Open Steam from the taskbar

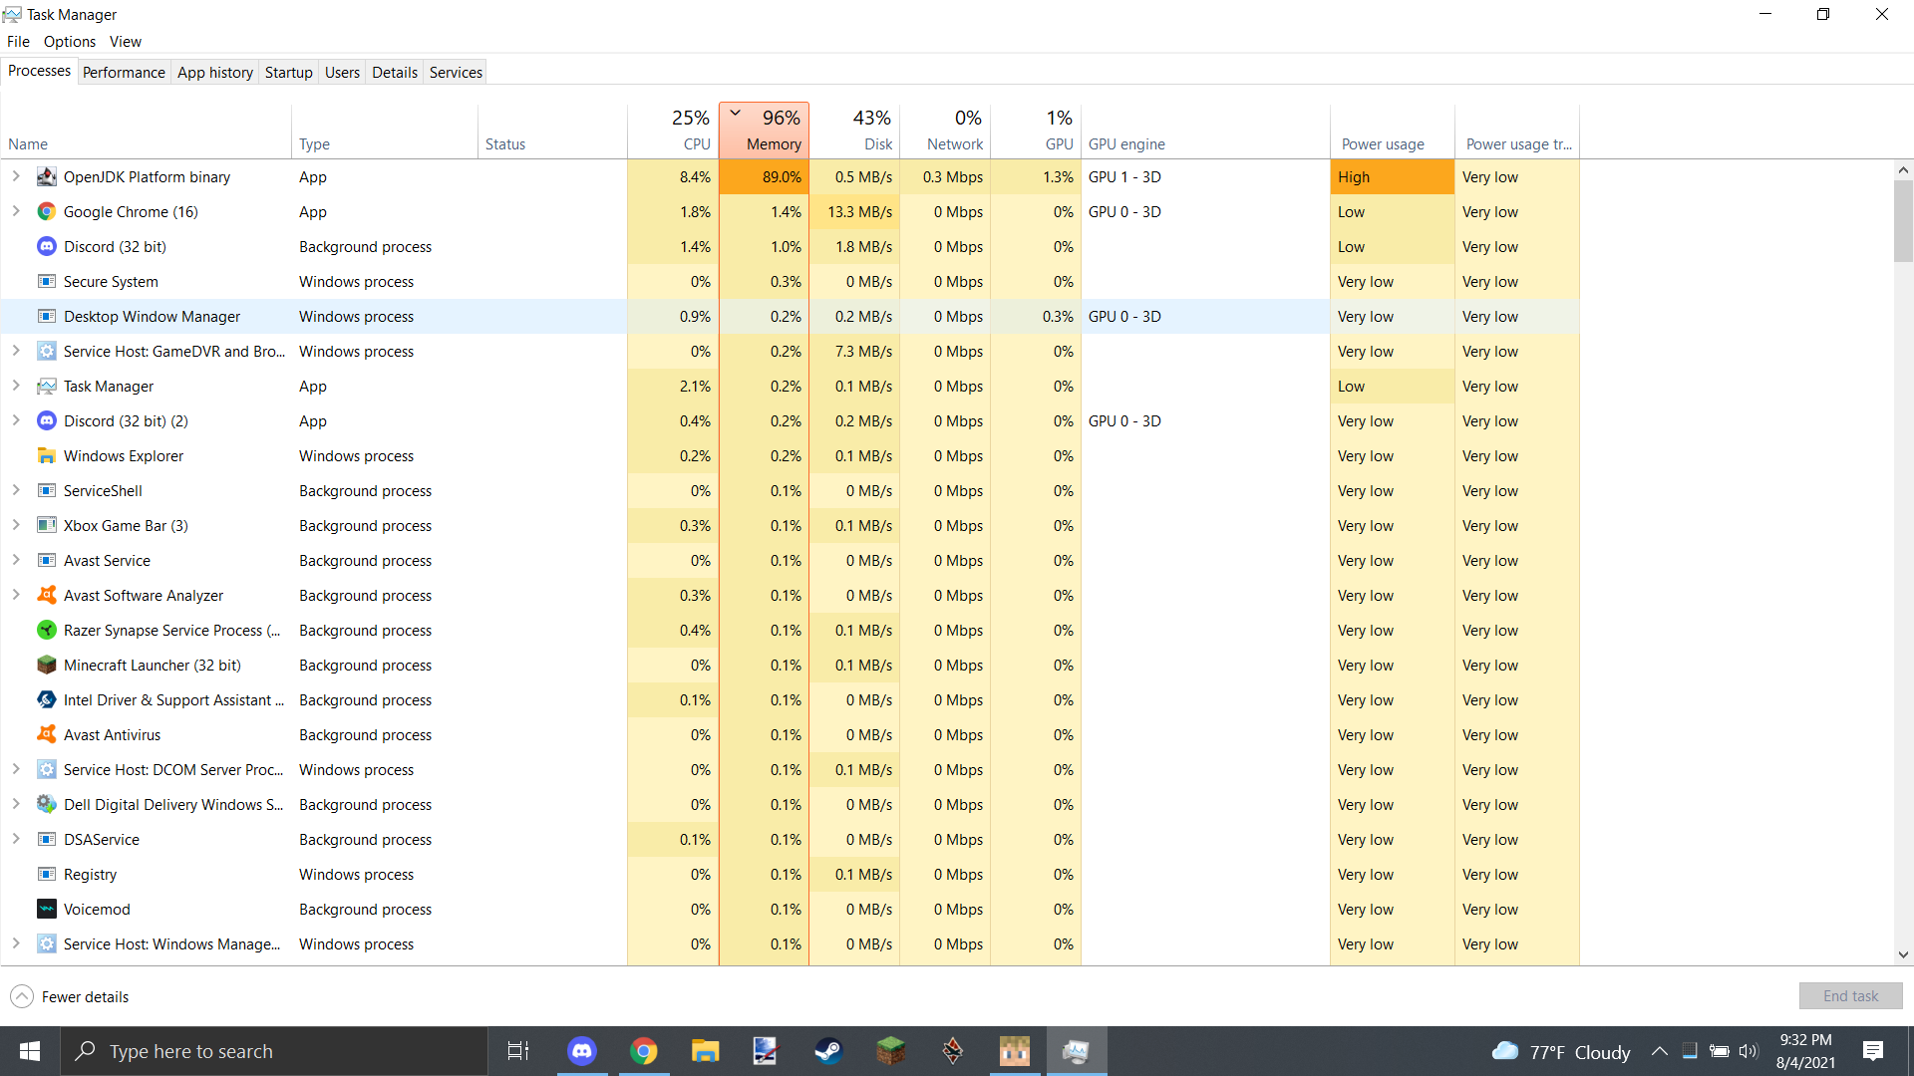pos(828,1051)
